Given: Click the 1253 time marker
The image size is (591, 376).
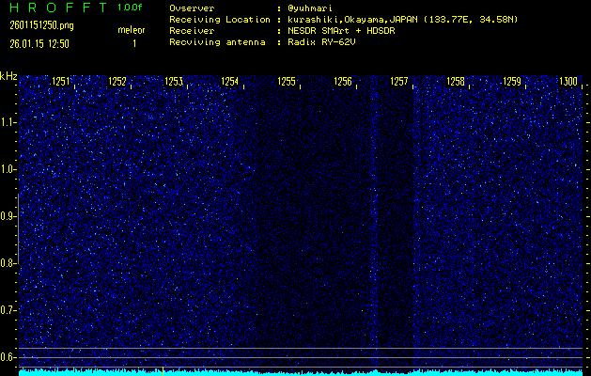Looking at the screenshot, I should point(174,82).
